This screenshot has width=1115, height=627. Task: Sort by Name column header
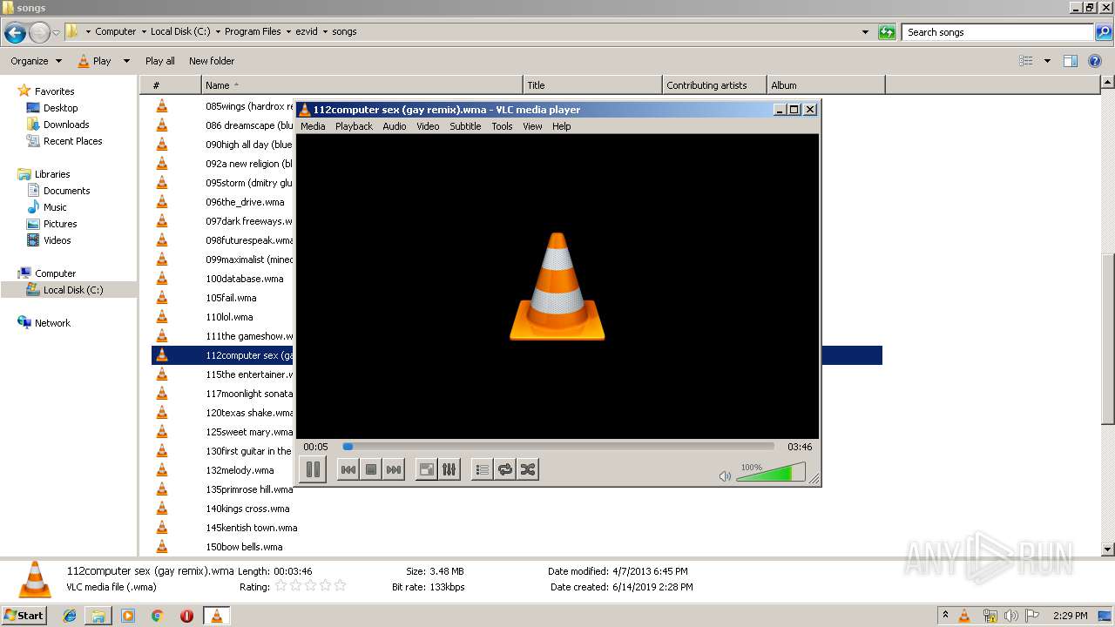(362, 85)
